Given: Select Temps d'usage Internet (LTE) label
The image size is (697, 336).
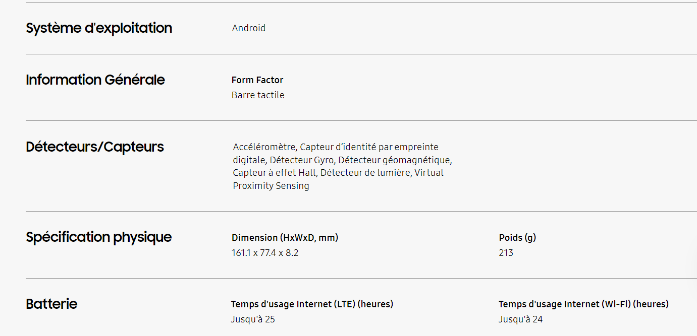Looking at the screenshot, I should (x=312, y=304).
